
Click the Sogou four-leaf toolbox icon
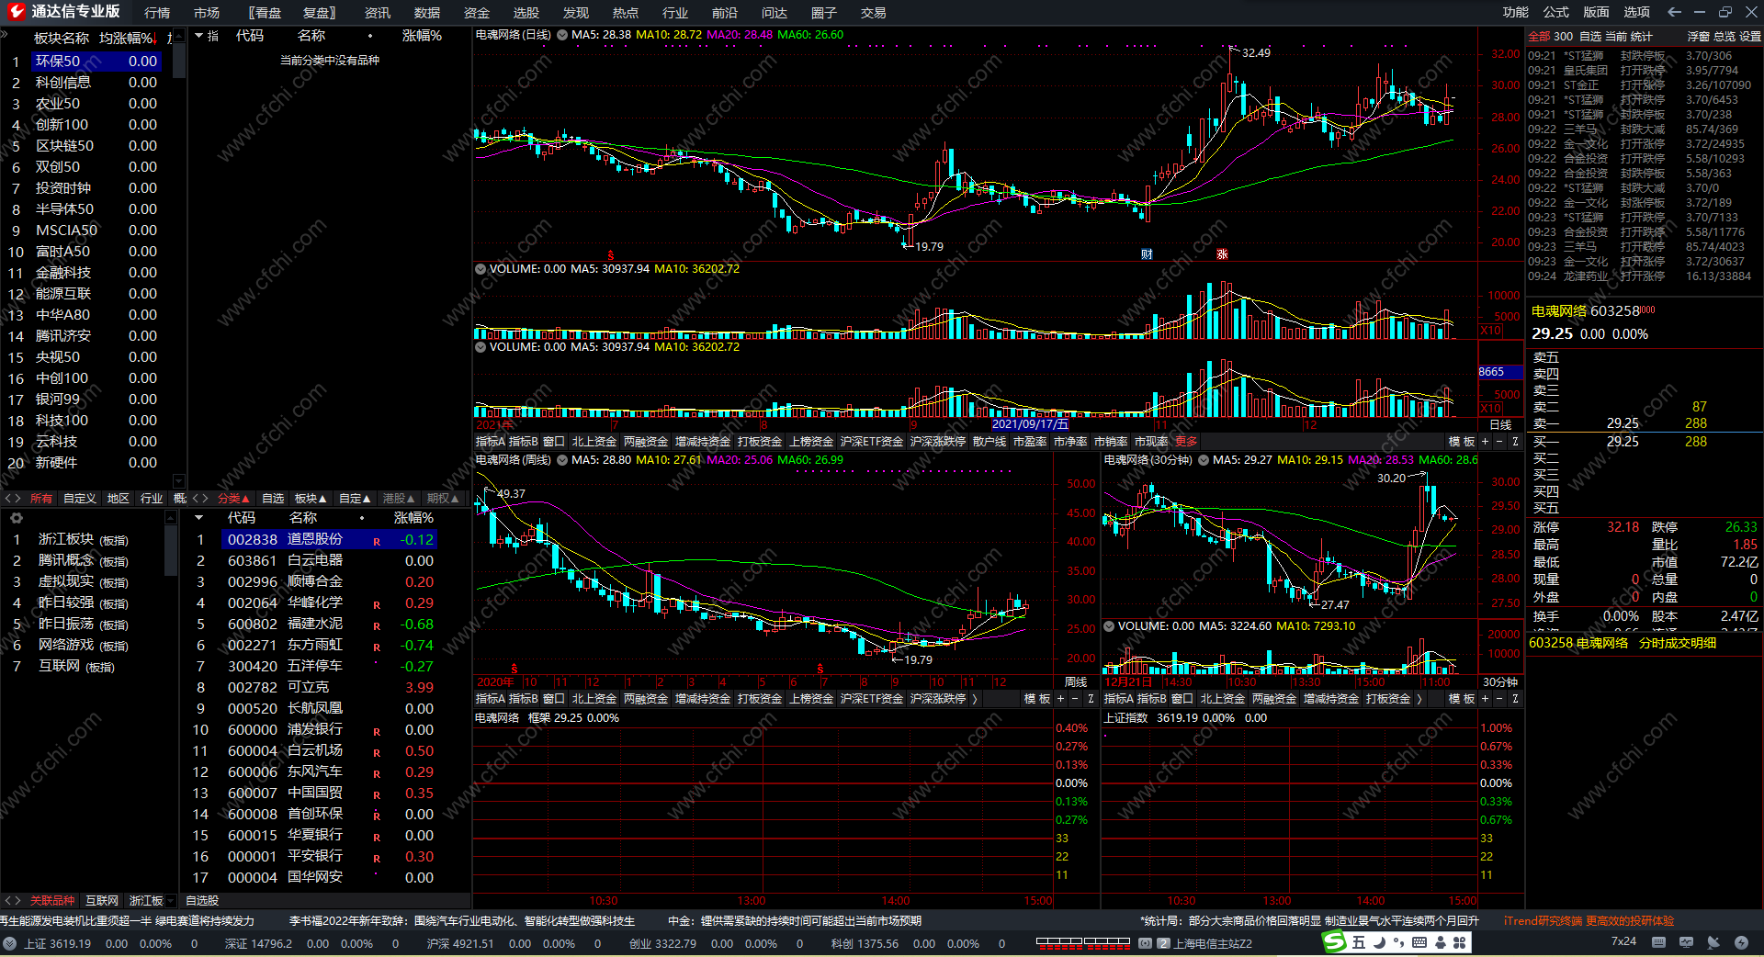pos(1459,942)
